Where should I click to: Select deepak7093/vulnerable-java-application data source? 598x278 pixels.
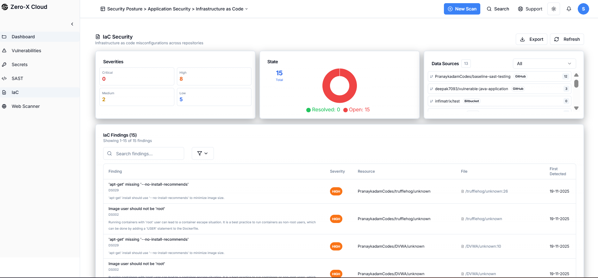tap(499, 89)
